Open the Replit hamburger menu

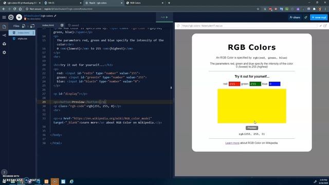click(x=4, y=17)
